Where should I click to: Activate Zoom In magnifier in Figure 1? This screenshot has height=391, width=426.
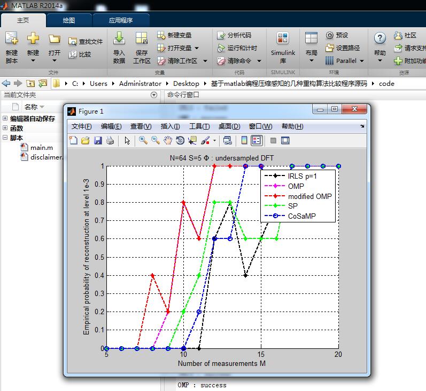point(143,140)
